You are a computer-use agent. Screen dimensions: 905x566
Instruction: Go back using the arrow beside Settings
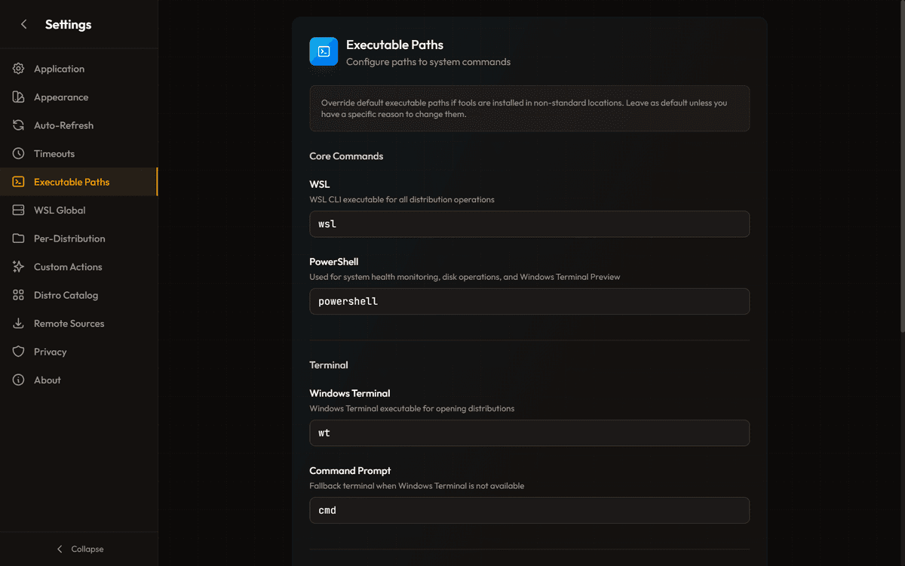pyautogui.click(x=24, y=24)
